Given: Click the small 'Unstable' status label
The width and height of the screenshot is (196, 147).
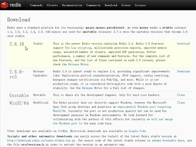Looking at the screenshot, I should pyautogui.click(x=39, y=95).
